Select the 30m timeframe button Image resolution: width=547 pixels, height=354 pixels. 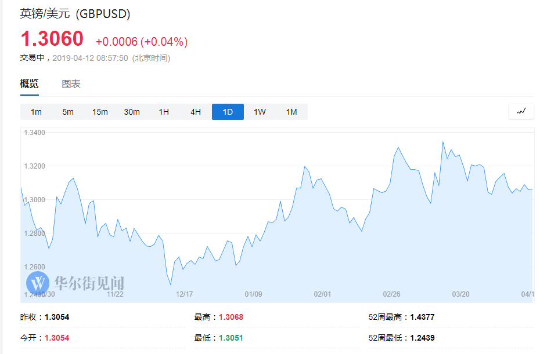[132, 112]
